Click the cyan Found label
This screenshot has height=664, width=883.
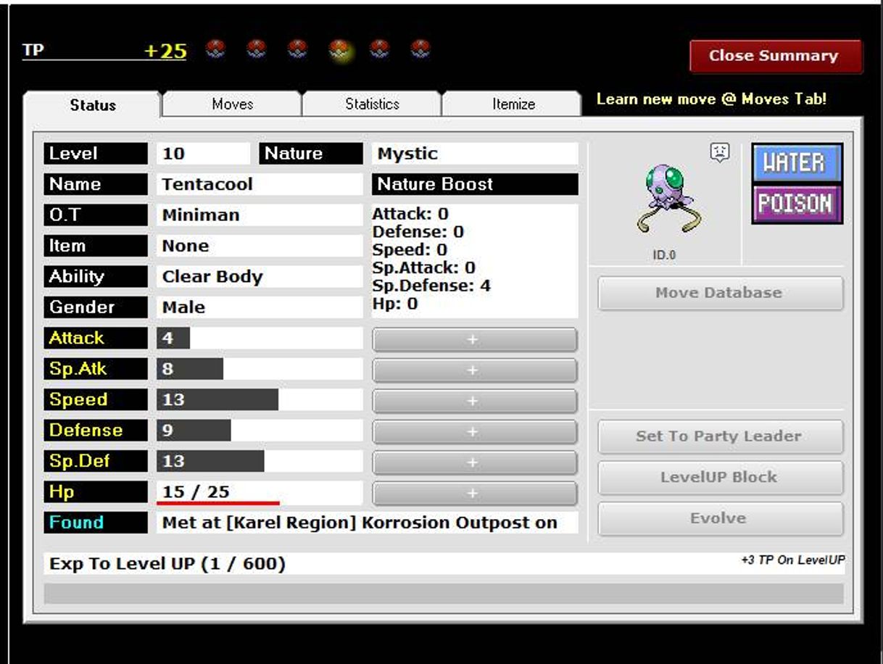(x=96, y=523)
